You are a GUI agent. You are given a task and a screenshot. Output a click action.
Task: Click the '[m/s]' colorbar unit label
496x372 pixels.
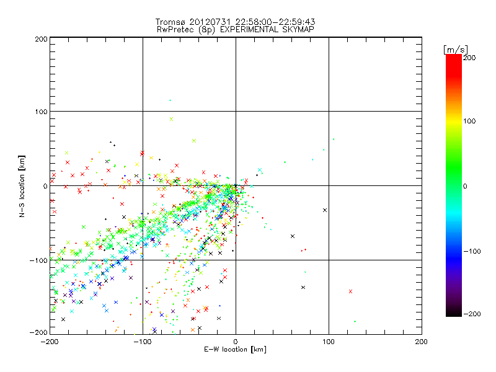tap(456, 50)
